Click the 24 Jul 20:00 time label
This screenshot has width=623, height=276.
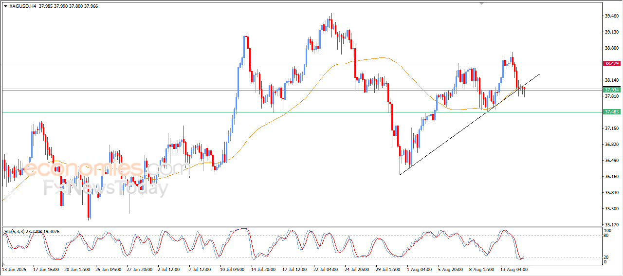point(358,269)
